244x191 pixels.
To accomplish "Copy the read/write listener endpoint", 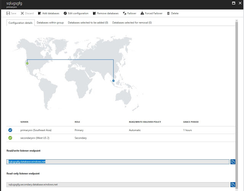I will tap(233, 162).
